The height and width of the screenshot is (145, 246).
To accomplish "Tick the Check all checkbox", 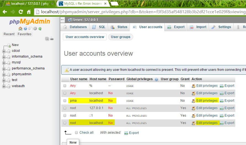I will pos(76,133).
